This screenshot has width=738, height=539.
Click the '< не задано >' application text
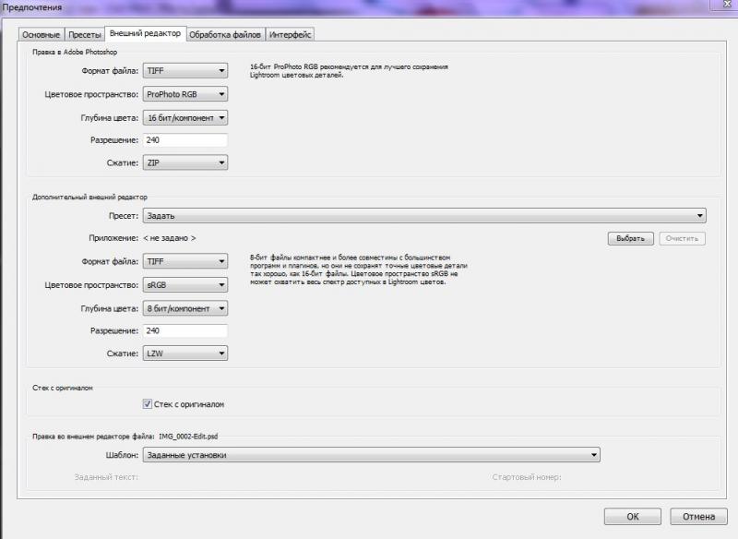click(x=170, y=238)
